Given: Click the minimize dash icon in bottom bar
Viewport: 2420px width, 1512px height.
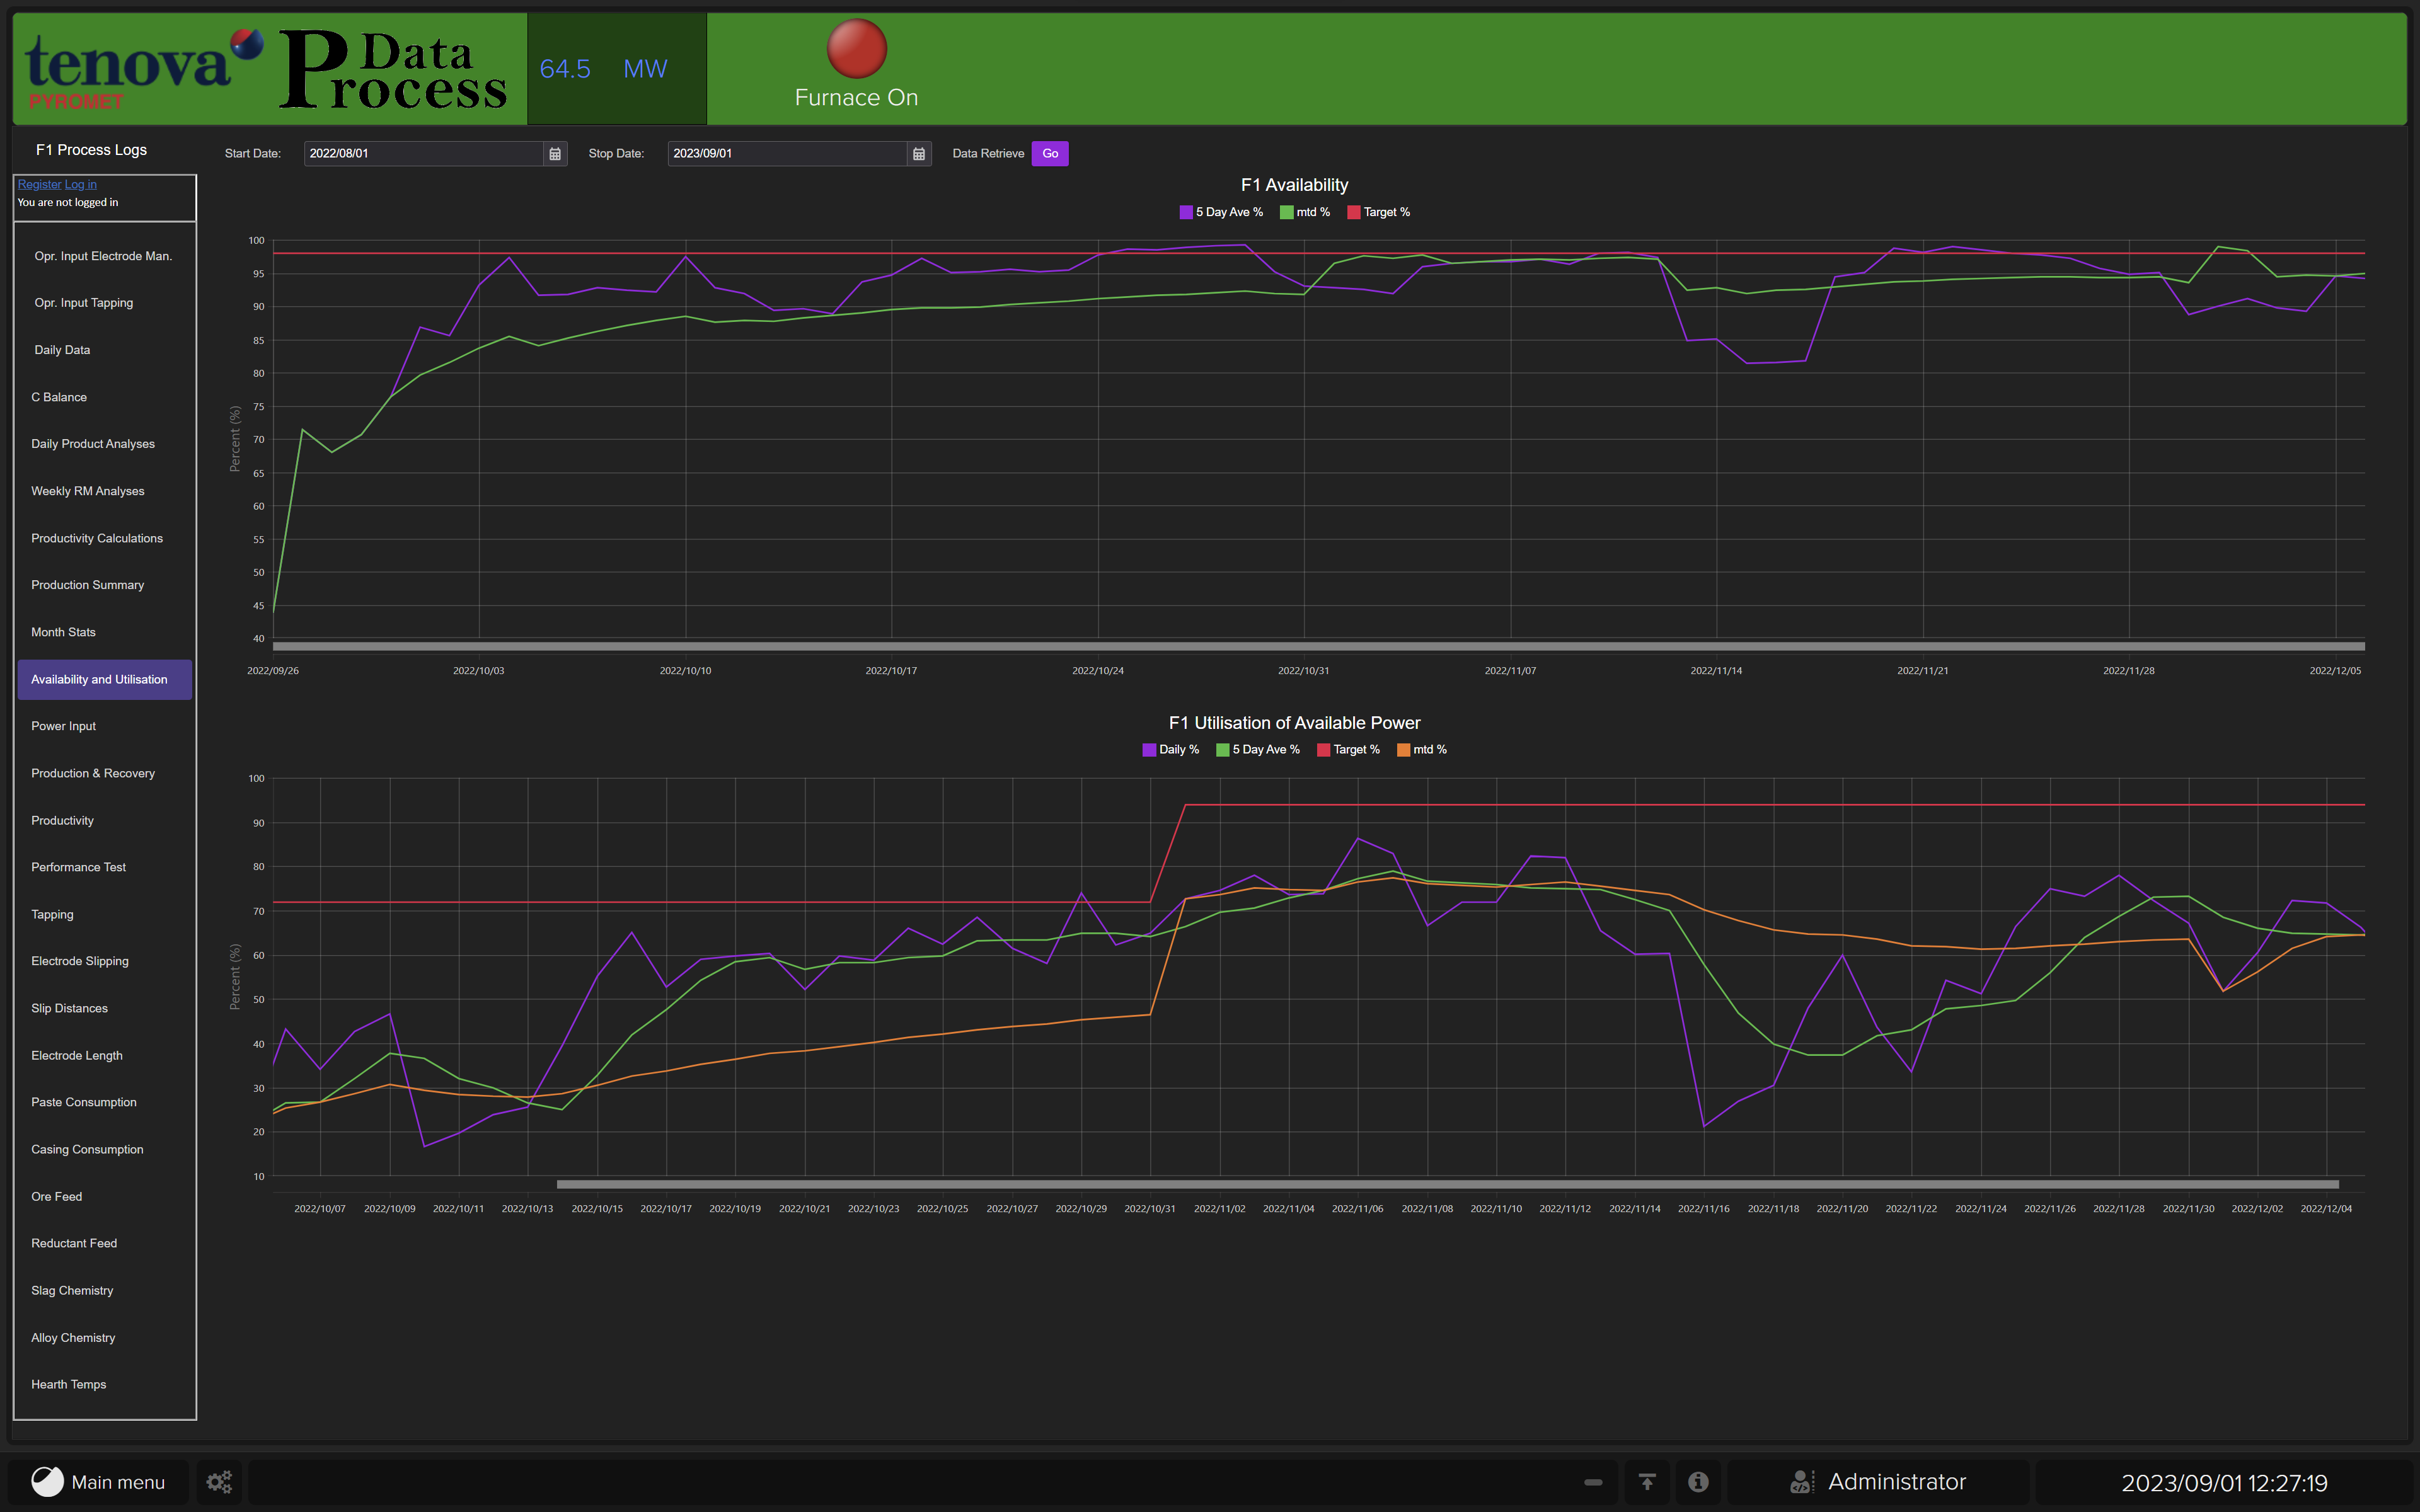Looking at the screenshot, I should (x=1593, y=1482).
